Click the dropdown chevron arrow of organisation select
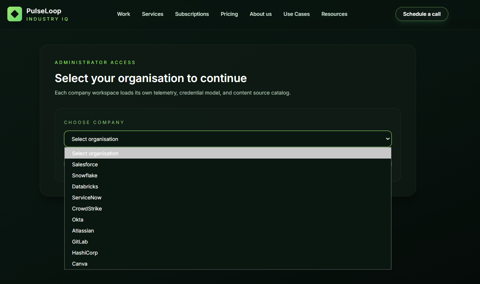Viewport: 480px width, 284px height. 387,139
